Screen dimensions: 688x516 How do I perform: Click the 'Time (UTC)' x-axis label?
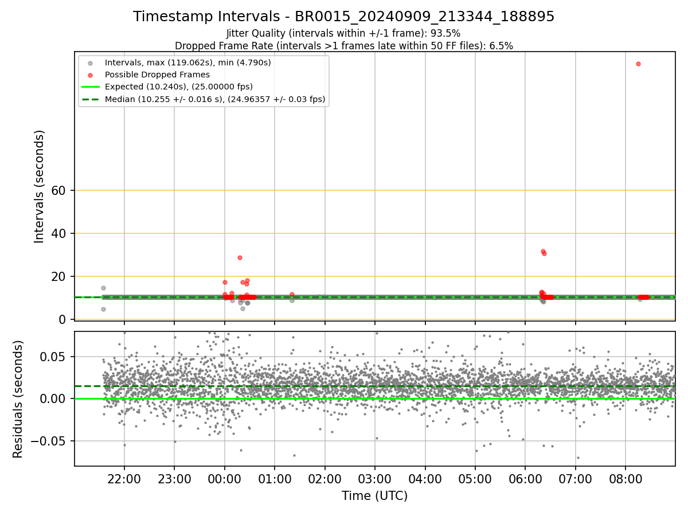375,496
